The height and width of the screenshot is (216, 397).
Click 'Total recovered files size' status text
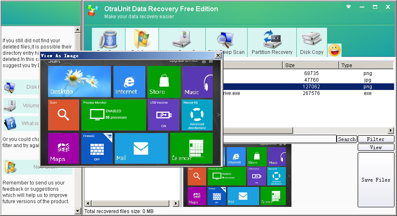(x=119, y=211)
